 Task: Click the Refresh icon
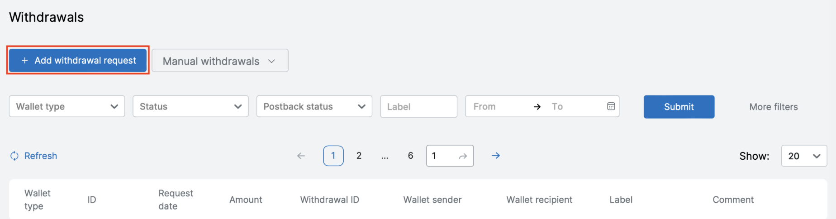click(x=14, y=156)
